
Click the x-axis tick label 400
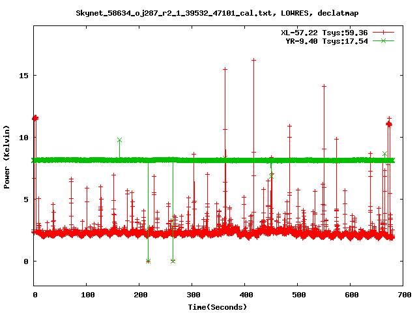click(x=246, y=295)
